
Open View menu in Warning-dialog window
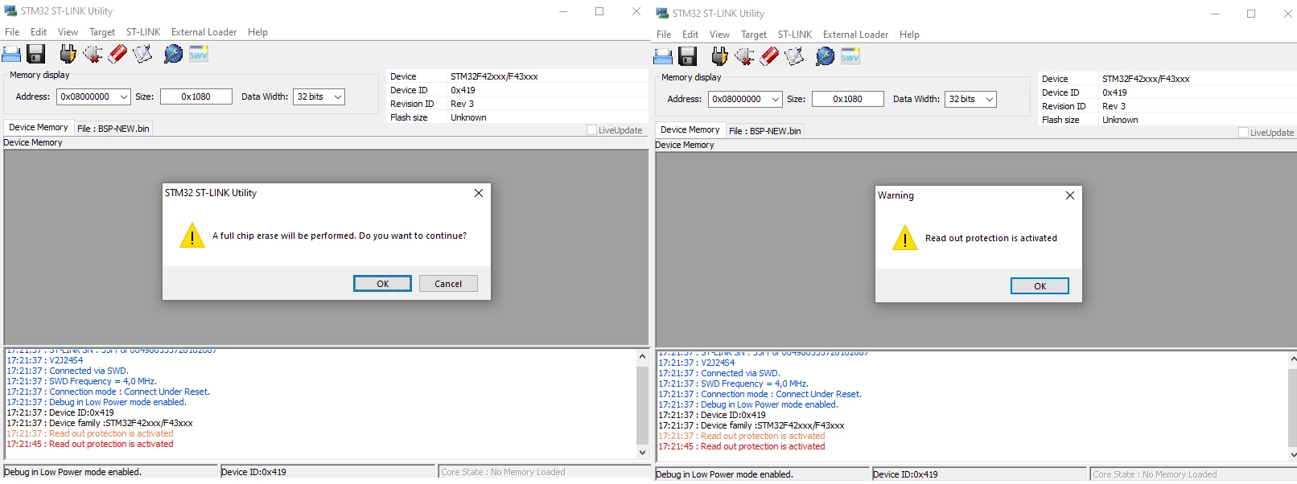click(x=719, y=35)
